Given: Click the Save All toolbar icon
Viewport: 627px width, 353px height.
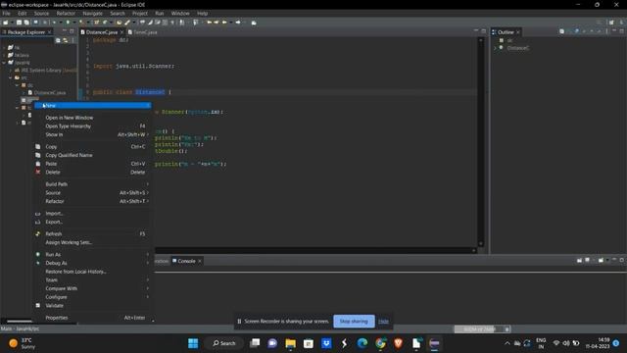Looking at the screenshot, I should click(x=26, y=23).
